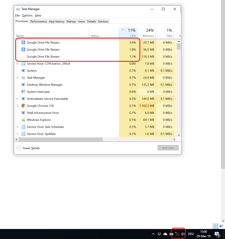
Task: Click the 1,162.5 MB memory value
Action: pos(147,106)
